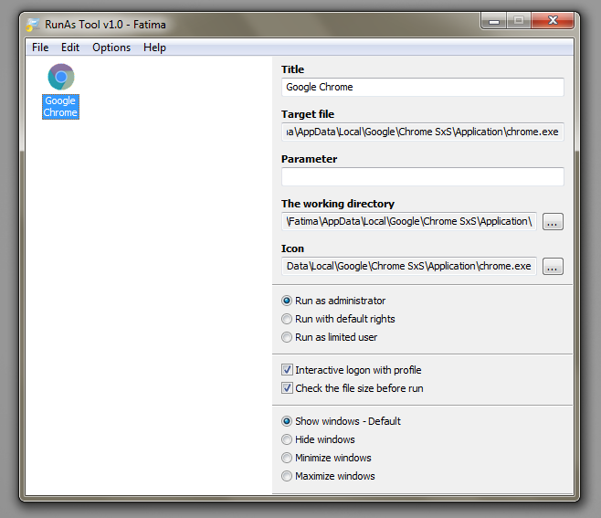Viewport: 601px width, 518px height.
Task: Browse for the working directory
Action: click(x=553, y=222)
